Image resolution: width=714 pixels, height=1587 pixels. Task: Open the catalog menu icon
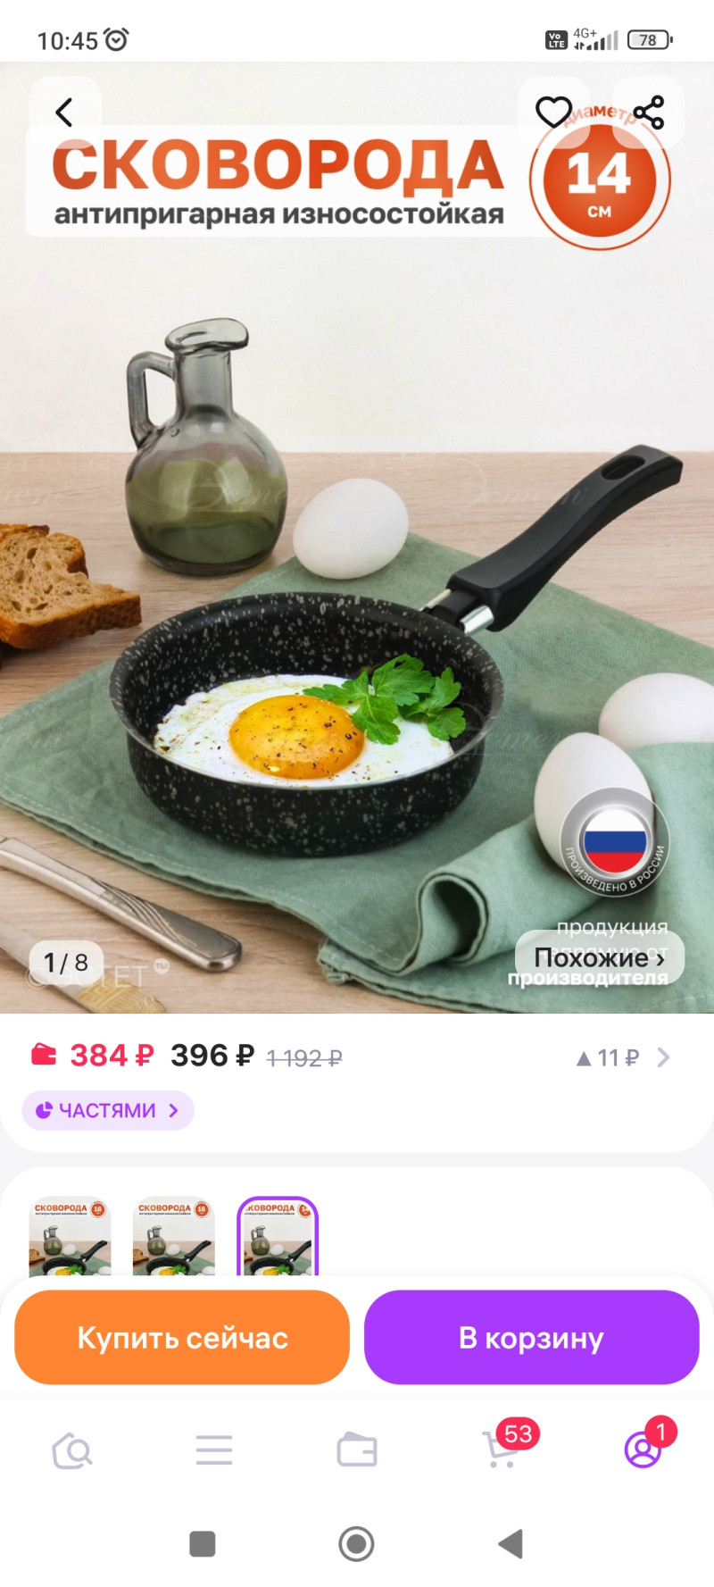pyautogui.click(x=214, y=1450)
